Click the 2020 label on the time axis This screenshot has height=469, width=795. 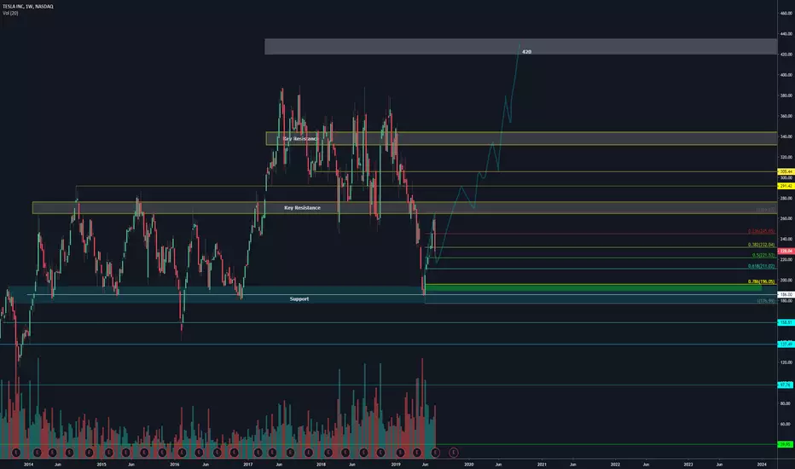[x=469, y=464]
